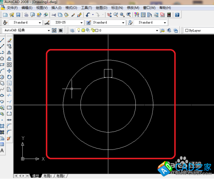Select the Line draw tool

[2, 40]
